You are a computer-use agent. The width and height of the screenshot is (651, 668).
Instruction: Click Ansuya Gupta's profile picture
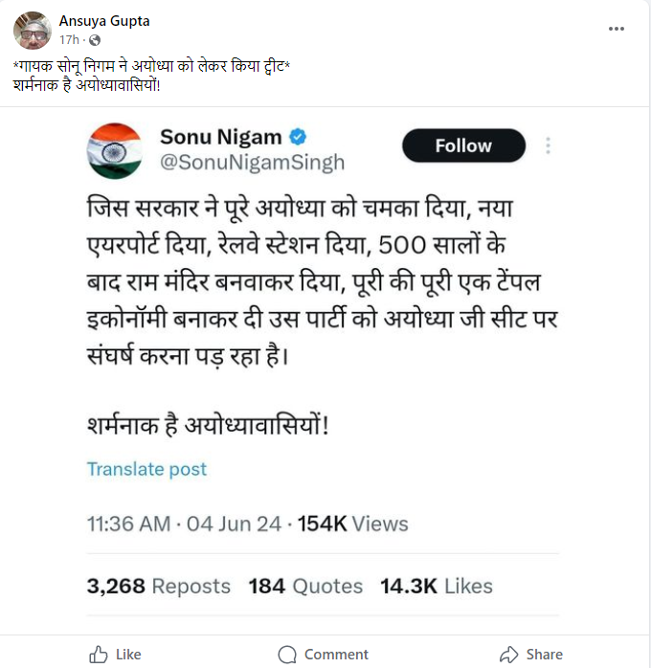(33, 31)
